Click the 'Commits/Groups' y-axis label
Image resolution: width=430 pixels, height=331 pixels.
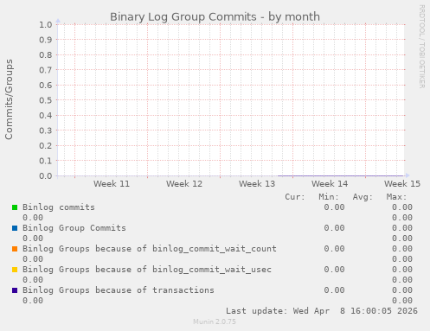tap(9, 99)
